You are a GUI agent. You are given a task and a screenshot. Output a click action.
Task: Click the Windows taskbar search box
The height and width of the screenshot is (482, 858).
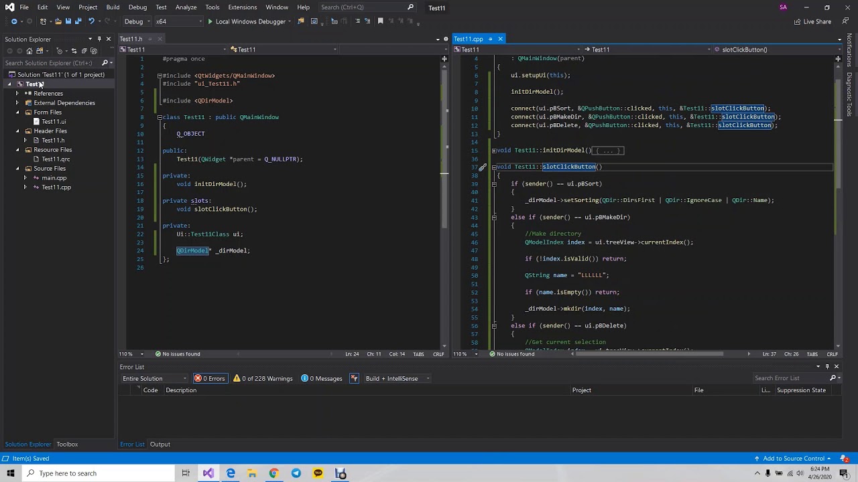point(97,473)
